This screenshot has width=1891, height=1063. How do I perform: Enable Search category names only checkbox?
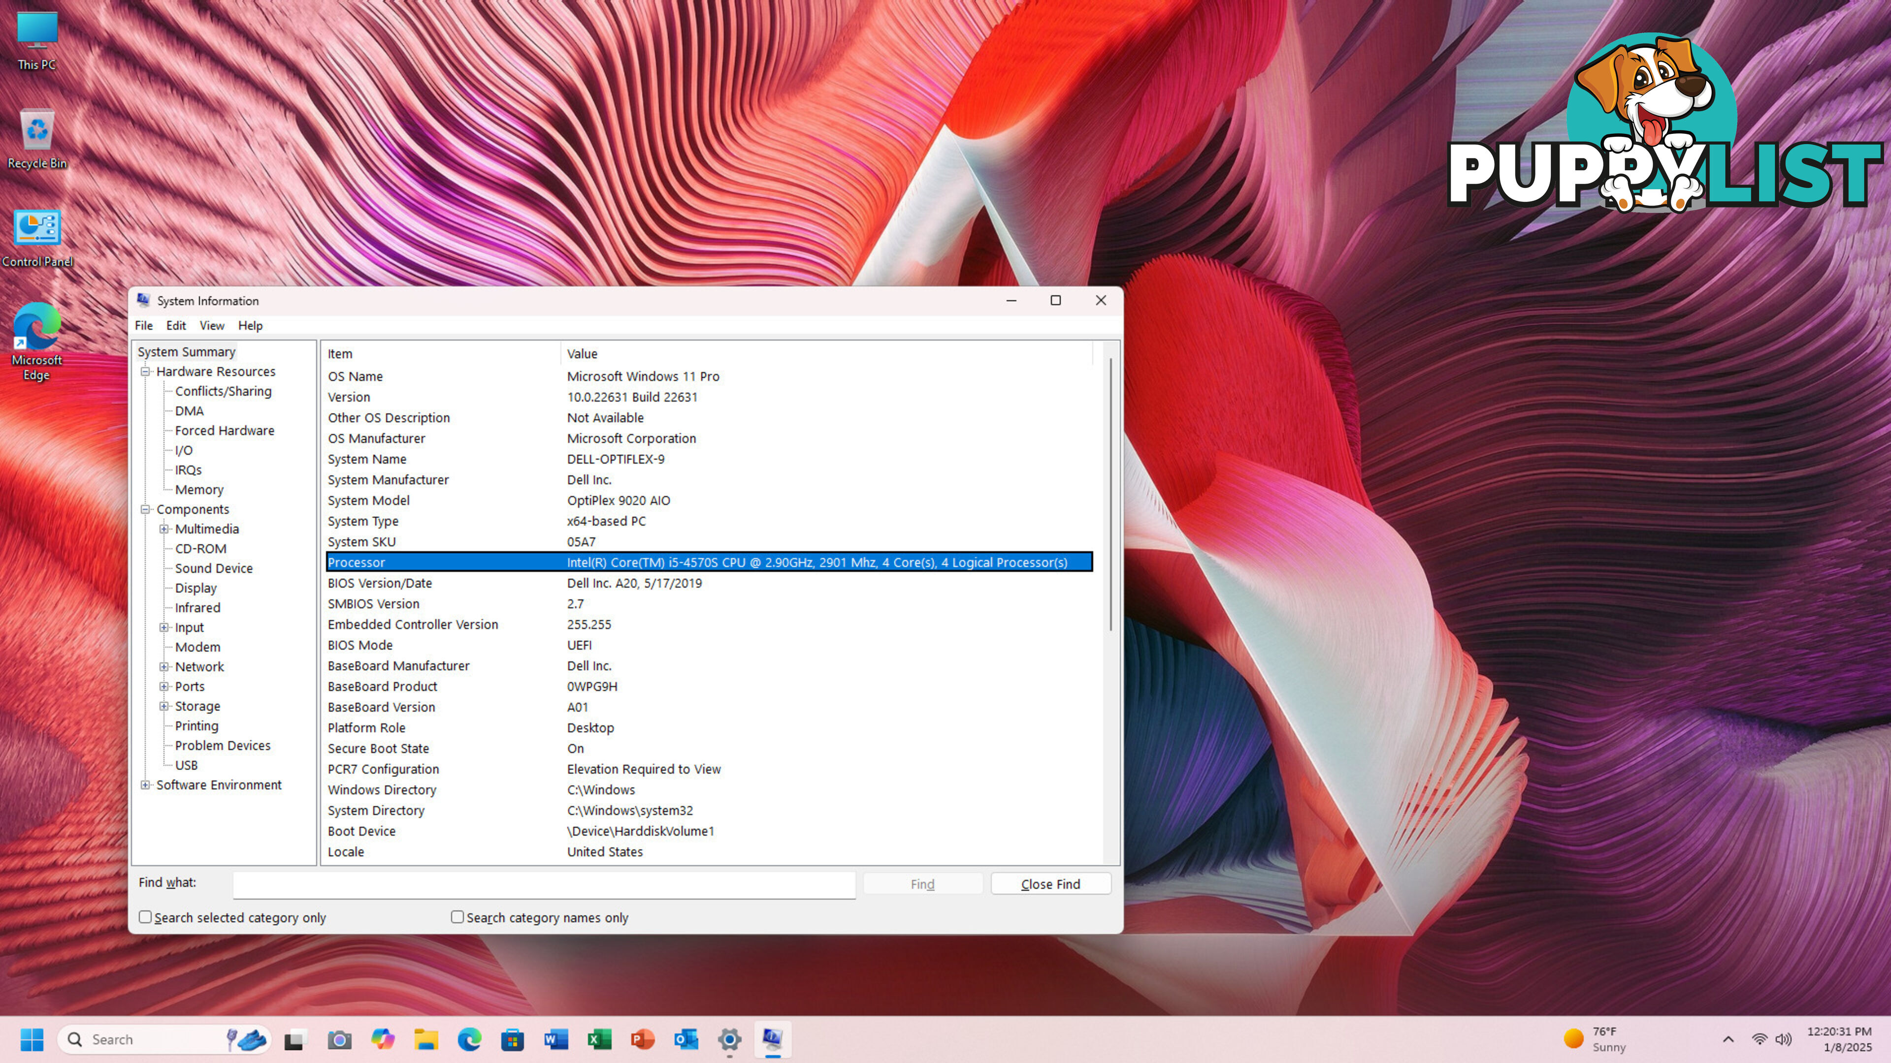(x=457, y=917)
